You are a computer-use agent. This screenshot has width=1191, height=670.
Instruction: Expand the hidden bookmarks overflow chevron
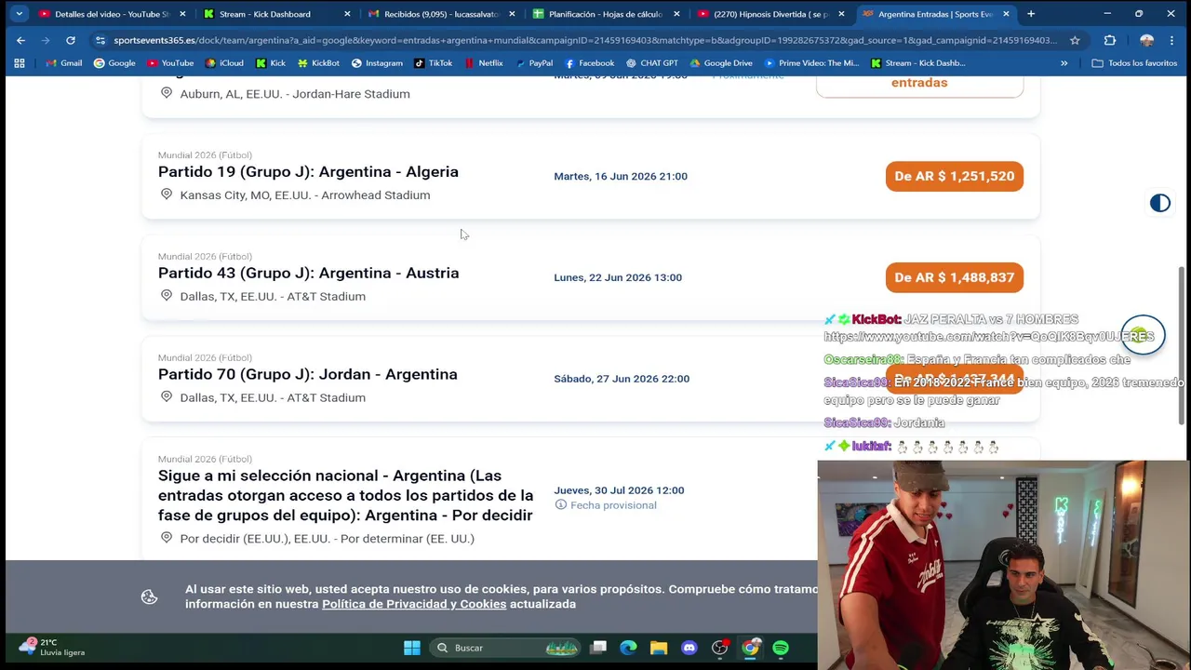point(1064,63)
